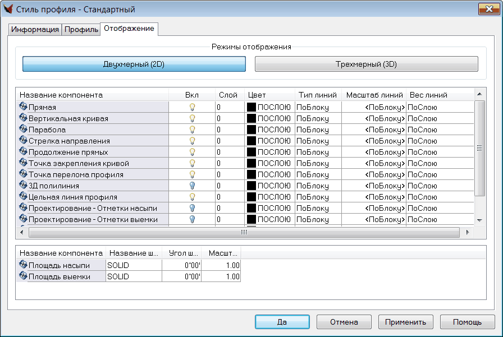503x337 pixels.
Task: Select Трехмерный (3D) display mode
Action: click(x=366, y=64)
